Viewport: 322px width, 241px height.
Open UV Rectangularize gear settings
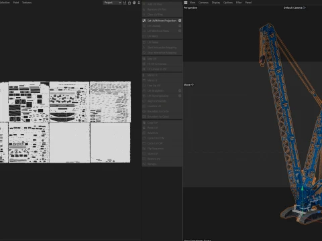(180, 96)
